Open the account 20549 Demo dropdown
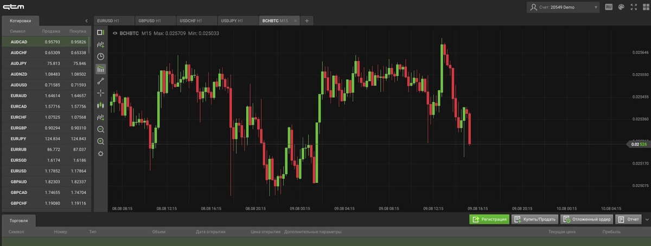Viewport: 651px width, 246px height. pos(563,7)
